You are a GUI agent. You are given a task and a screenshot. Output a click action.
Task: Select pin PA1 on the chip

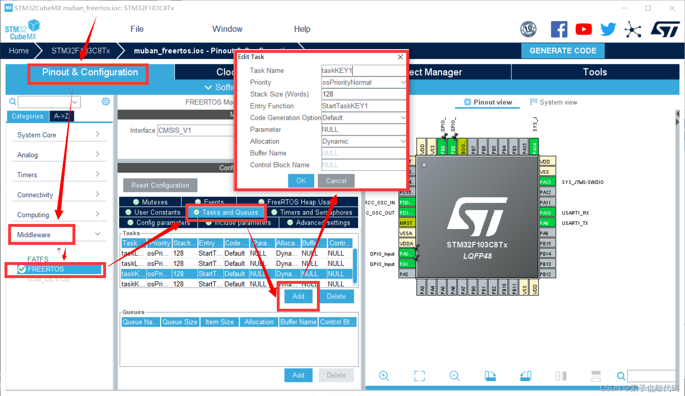(x=407, y=264)
